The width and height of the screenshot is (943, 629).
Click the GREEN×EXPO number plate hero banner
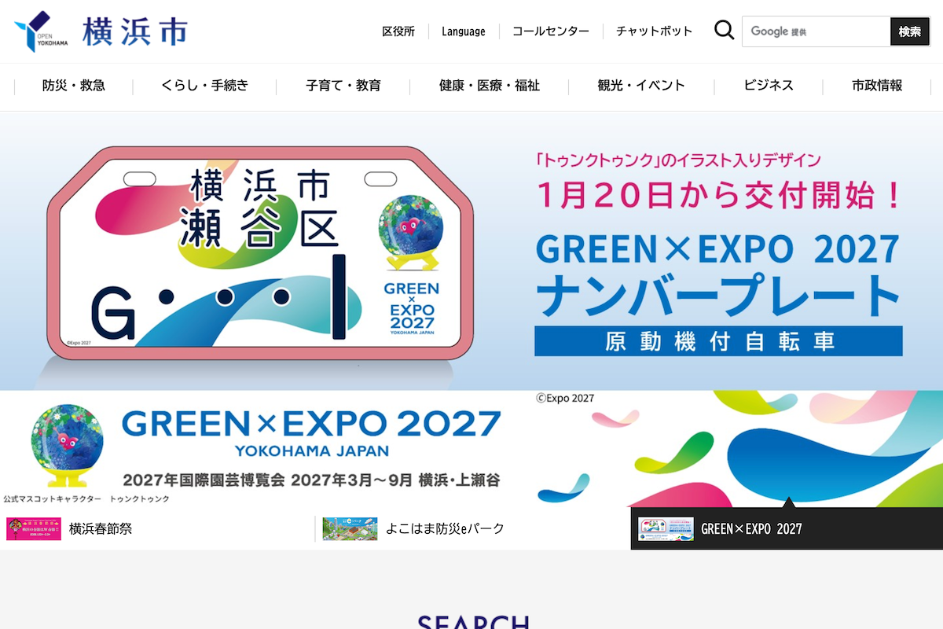pyautogui.click(x=472, y=252)
